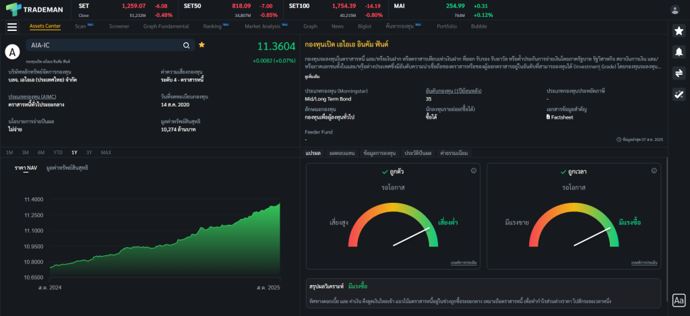Open user profile avatar icon
Screen dimensions: 690x316
pos(675,9)
